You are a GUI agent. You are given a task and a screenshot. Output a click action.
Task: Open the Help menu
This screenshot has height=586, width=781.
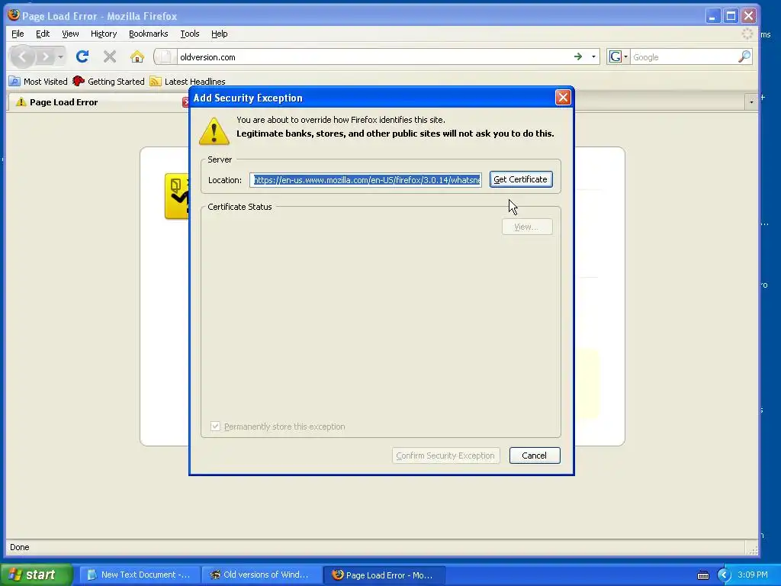pyautogui.click(x=219, y=34)
